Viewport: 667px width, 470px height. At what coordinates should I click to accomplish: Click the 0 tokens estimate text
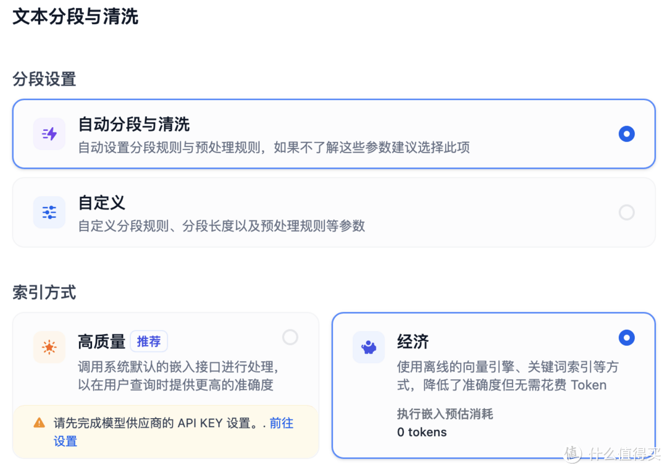421,432
